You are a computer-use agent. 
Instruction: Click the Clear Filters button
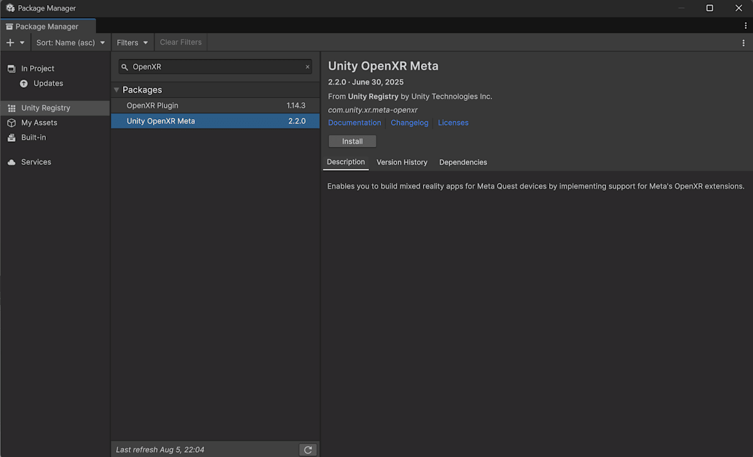pyautogui.click(x=181, y=43)
